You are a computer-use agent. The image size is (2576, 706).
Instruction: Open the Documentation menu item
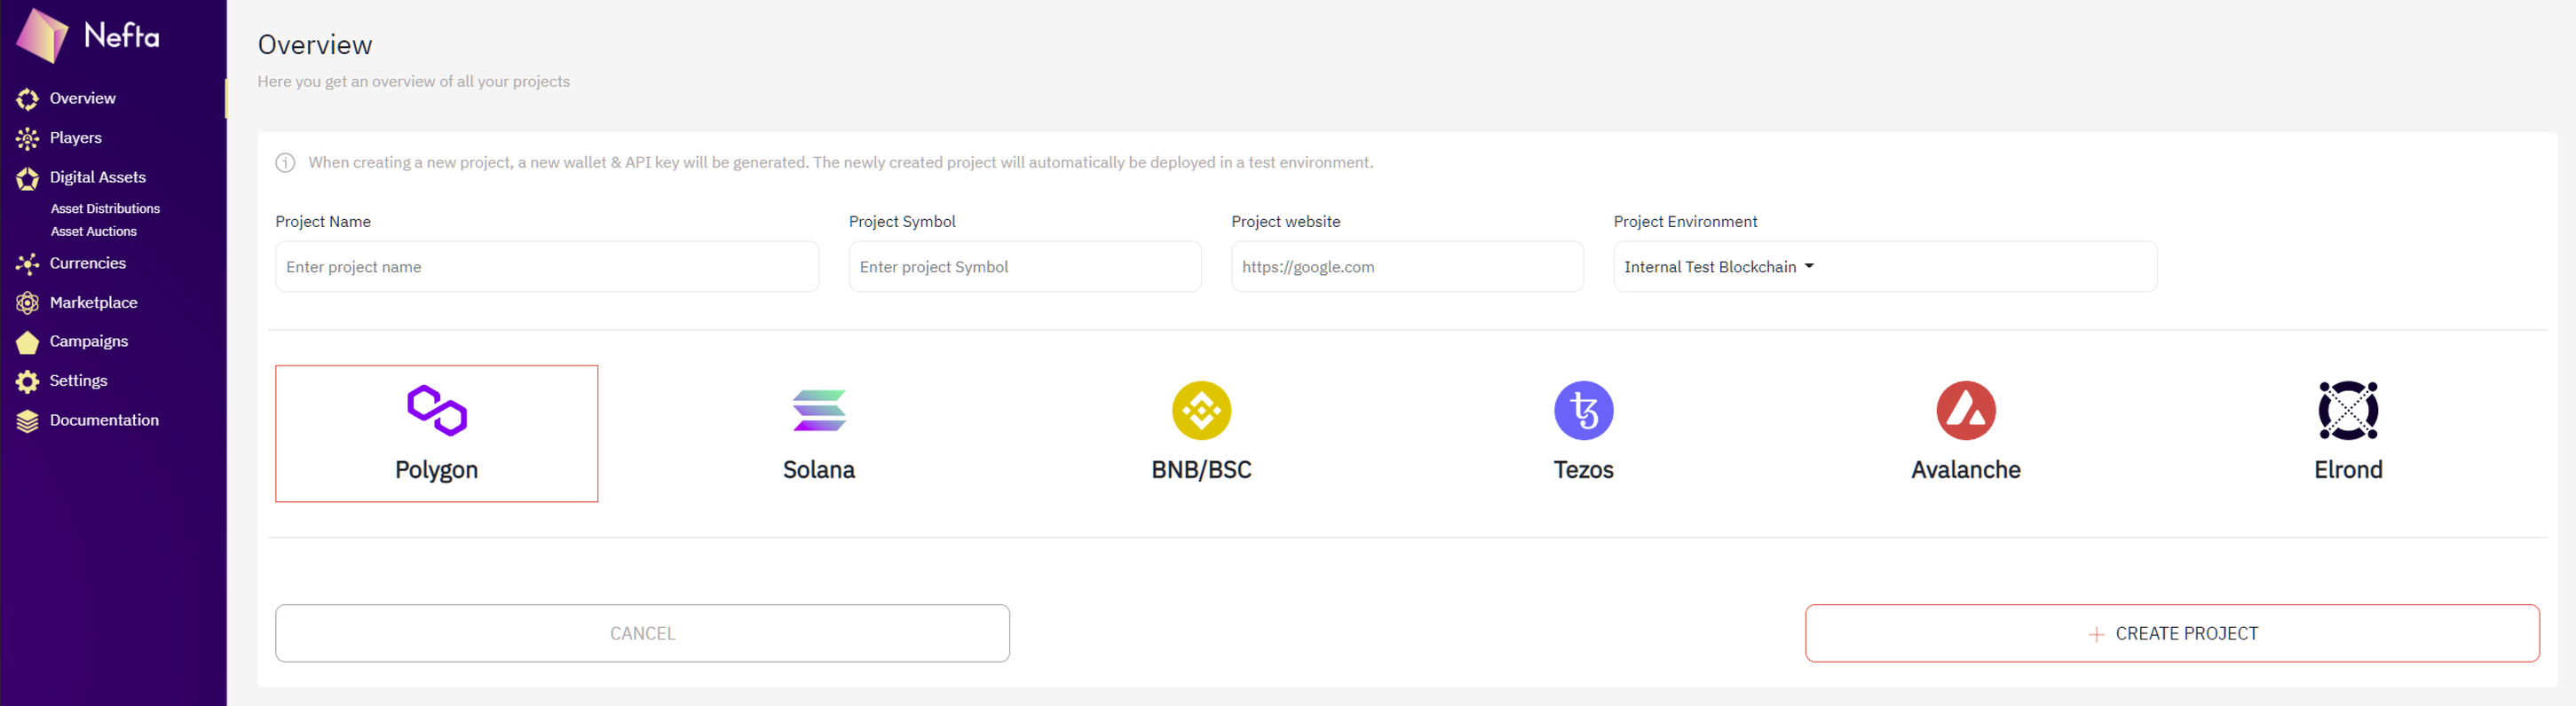(x=104, y=420)
